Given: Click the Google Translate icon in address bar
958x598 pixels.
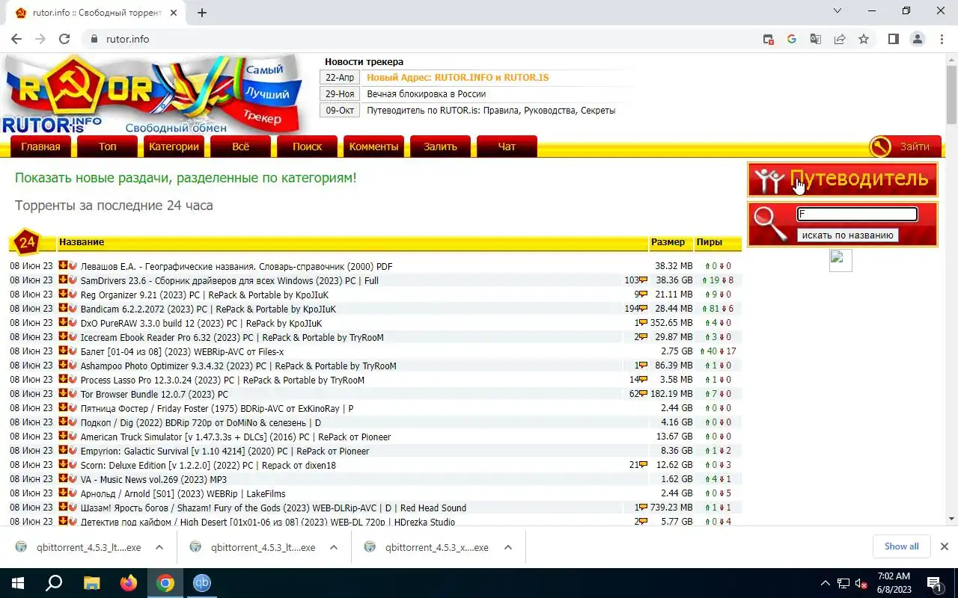Looking at the screenshot, I should pyautogui.click(x=816, y=39).
